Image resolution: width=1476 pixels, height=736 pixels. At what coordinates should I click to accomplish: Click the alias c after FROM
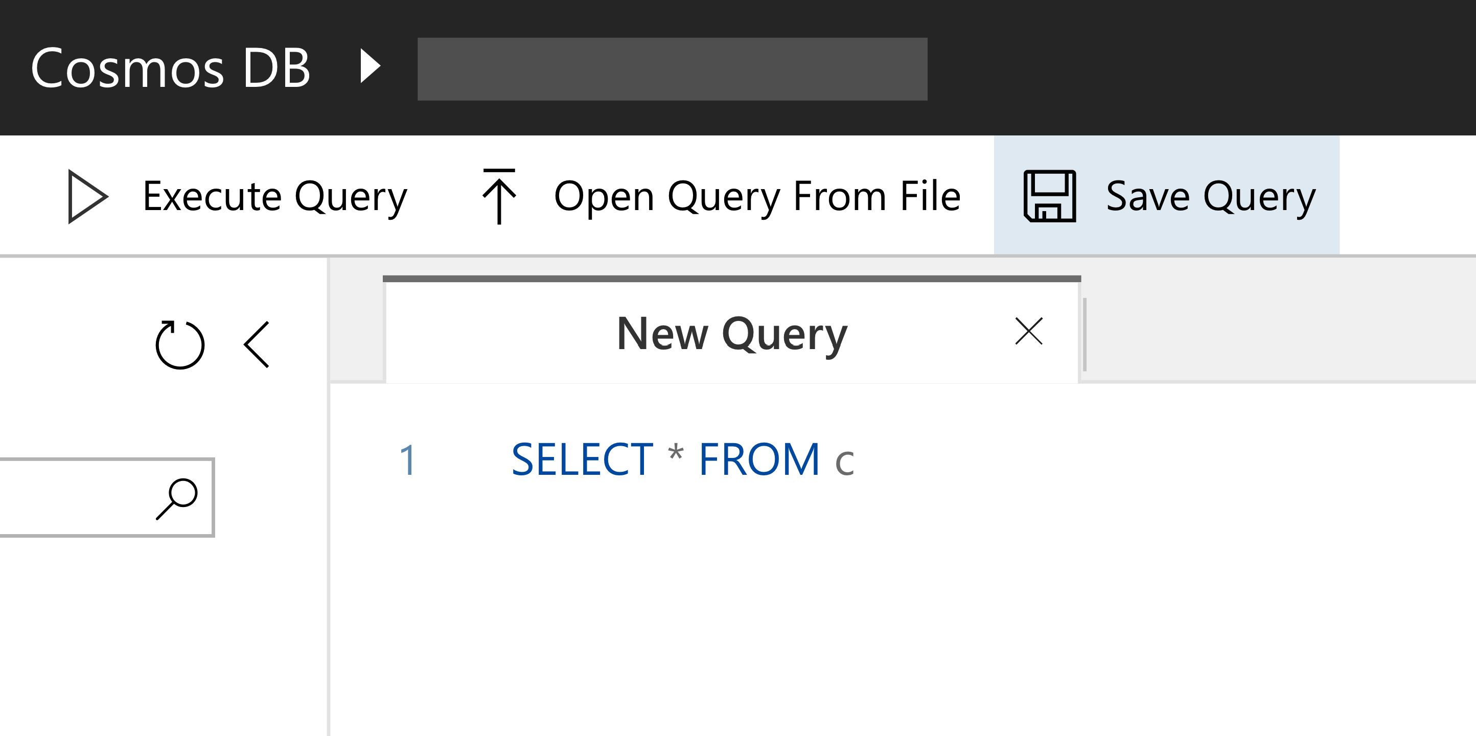[x=844, y=463]
